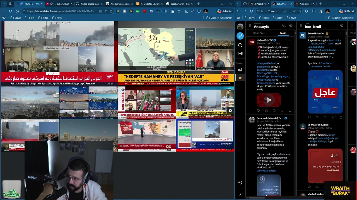This screenshot has width=357, height=200.
Task: Toggle favorite star in left window address bar
Action: pyautogui.click(x=111, y=11)
